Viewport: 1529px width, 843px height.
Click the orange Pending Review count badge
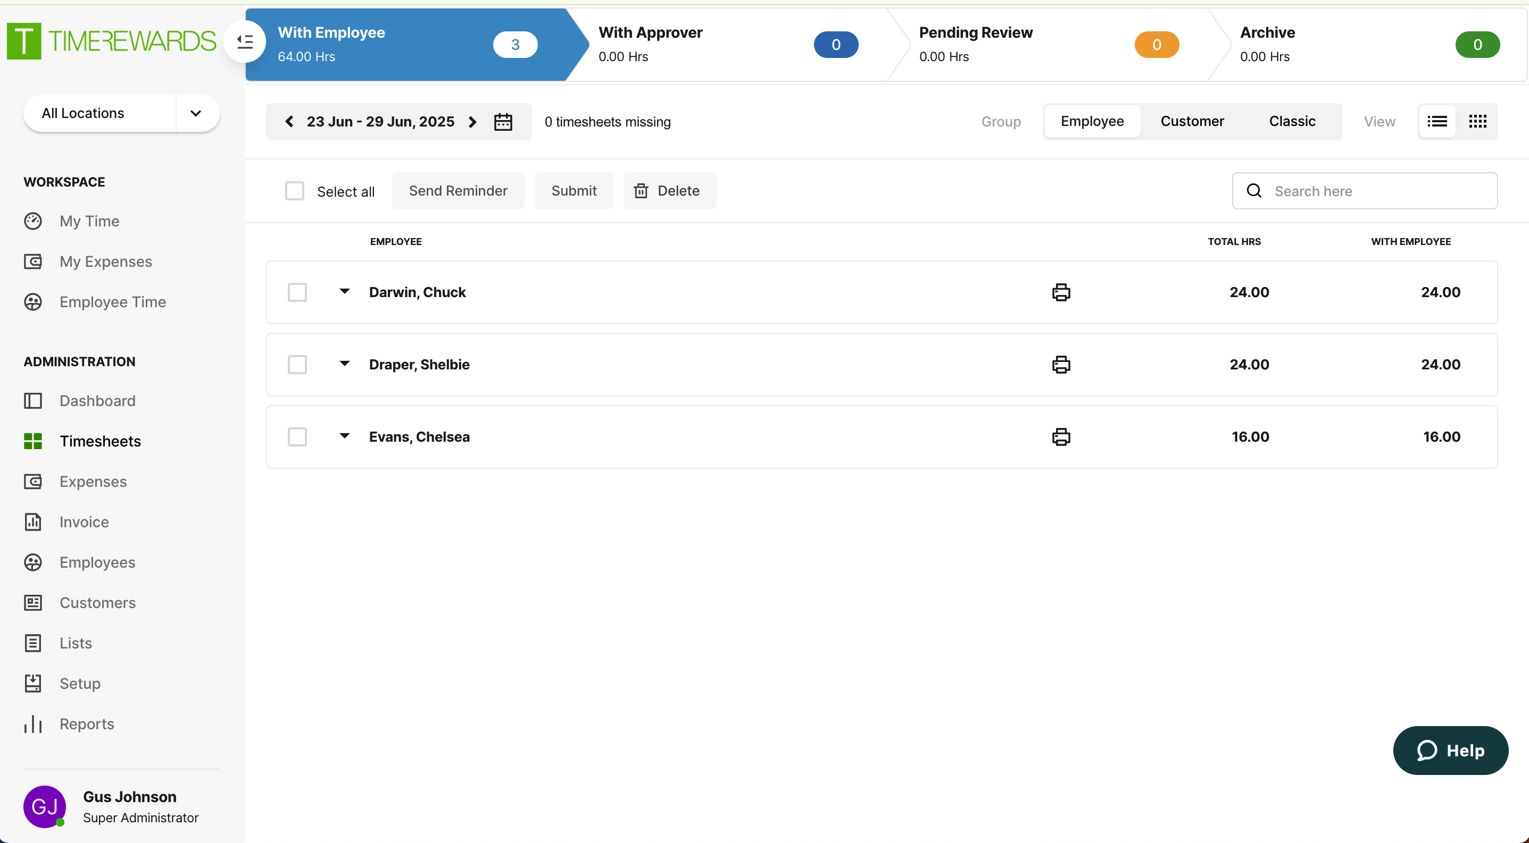point(1156,45)
